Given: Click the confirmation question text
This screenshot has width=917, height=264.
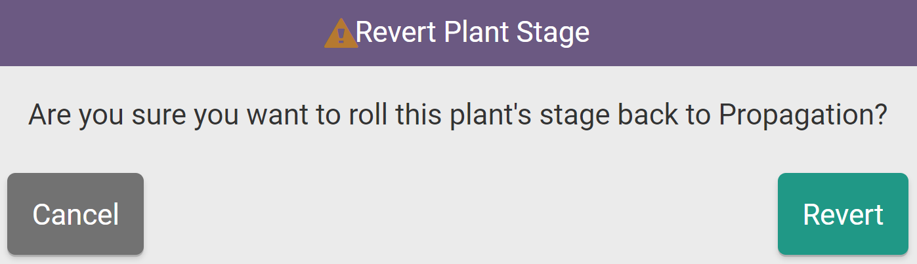Looking at the screenshot, I should [458, 116].
